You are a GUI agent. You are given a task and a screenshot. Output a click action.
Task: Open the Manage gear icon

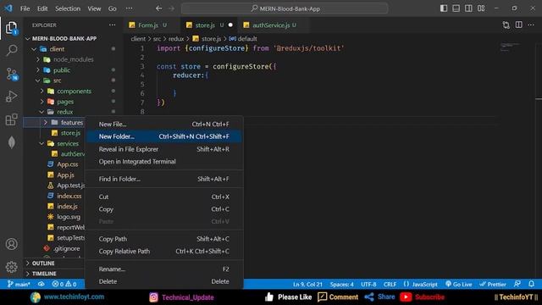click(11, 267)
